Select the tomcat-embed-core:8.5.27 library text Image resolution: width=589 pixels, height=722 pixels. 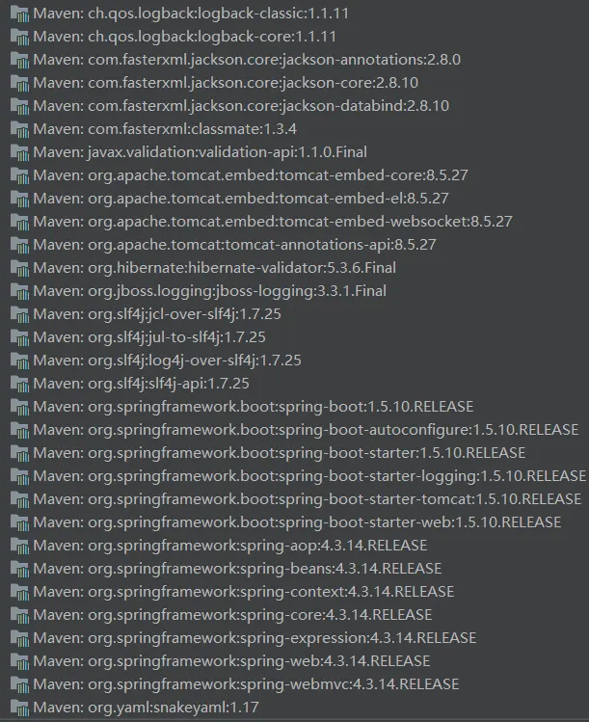click(x=251, y=175)
